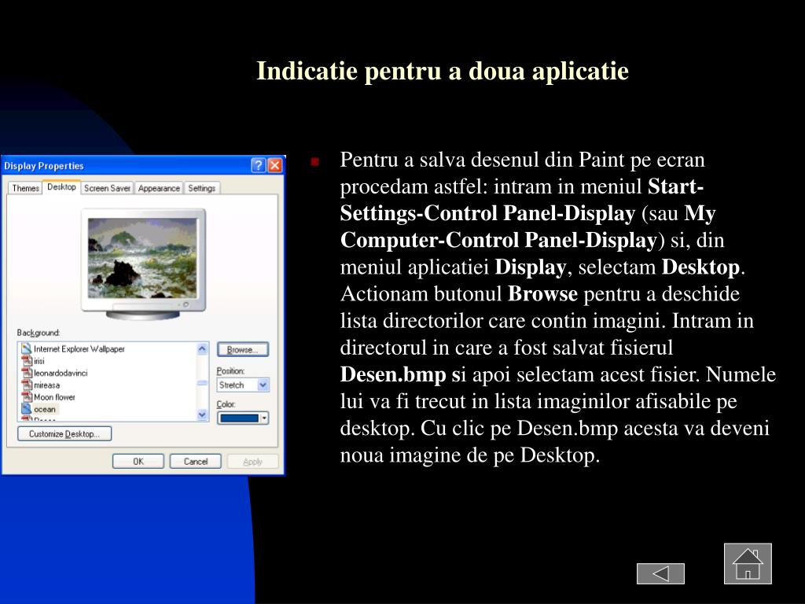
Task: Click the slide title 'Indicatie pentru a doua aplicatie'
Action: (443, 70)
